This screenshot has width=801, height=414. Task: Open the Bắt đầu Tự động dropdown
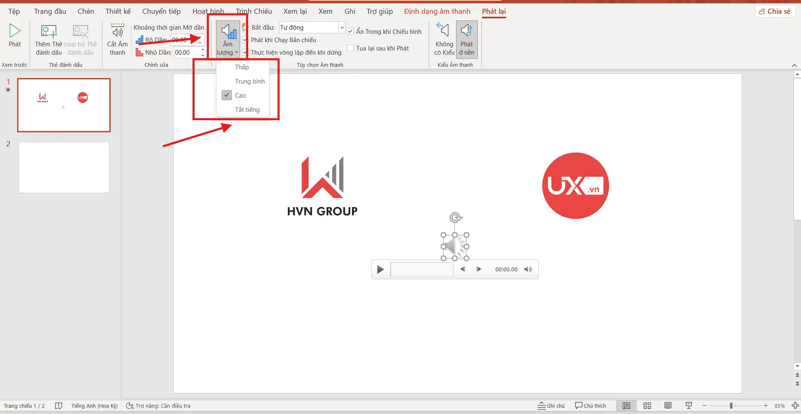[x=342, y=28]
